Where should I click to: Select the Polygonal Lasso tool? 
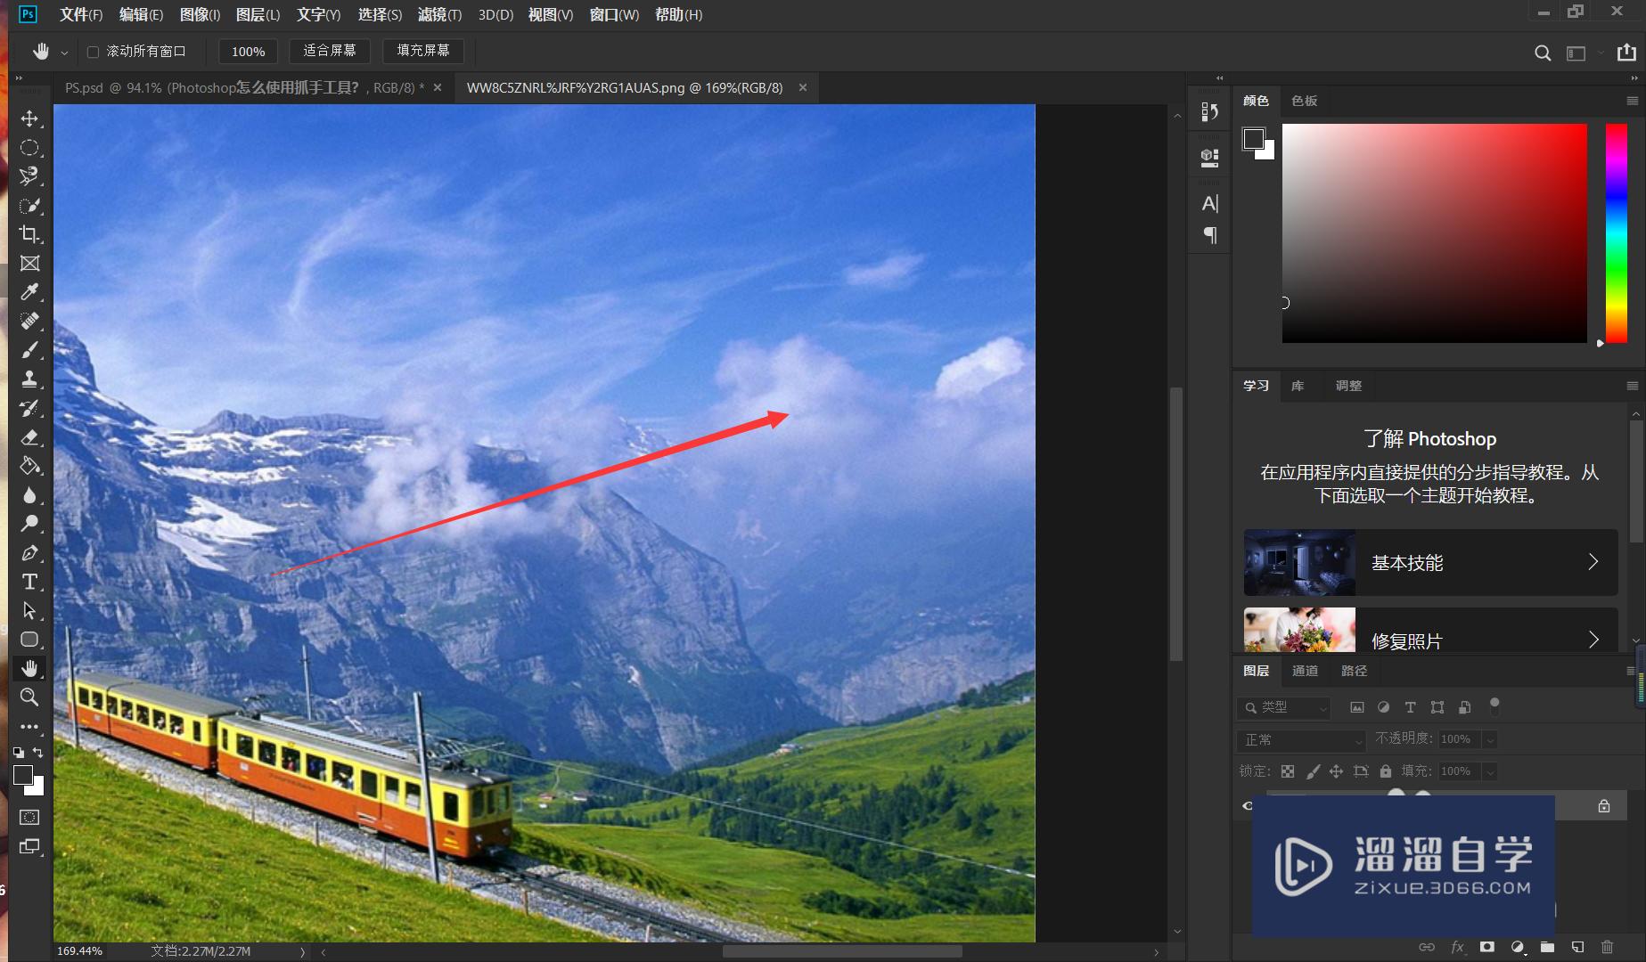point(29,176)
